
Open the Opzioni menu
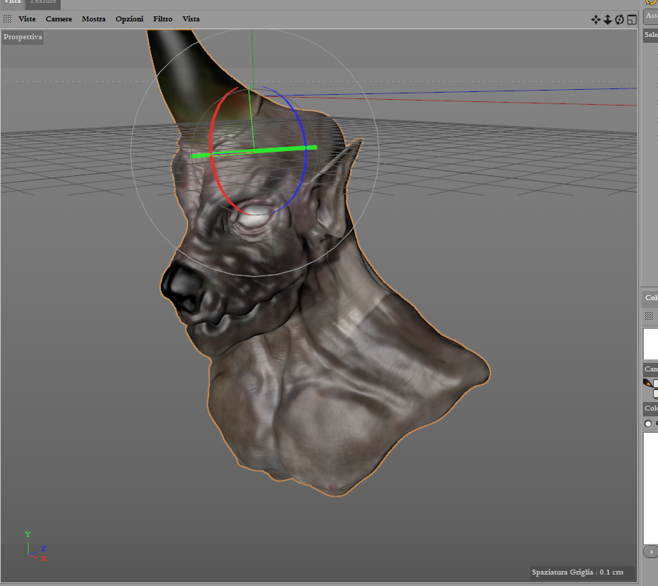129,19
